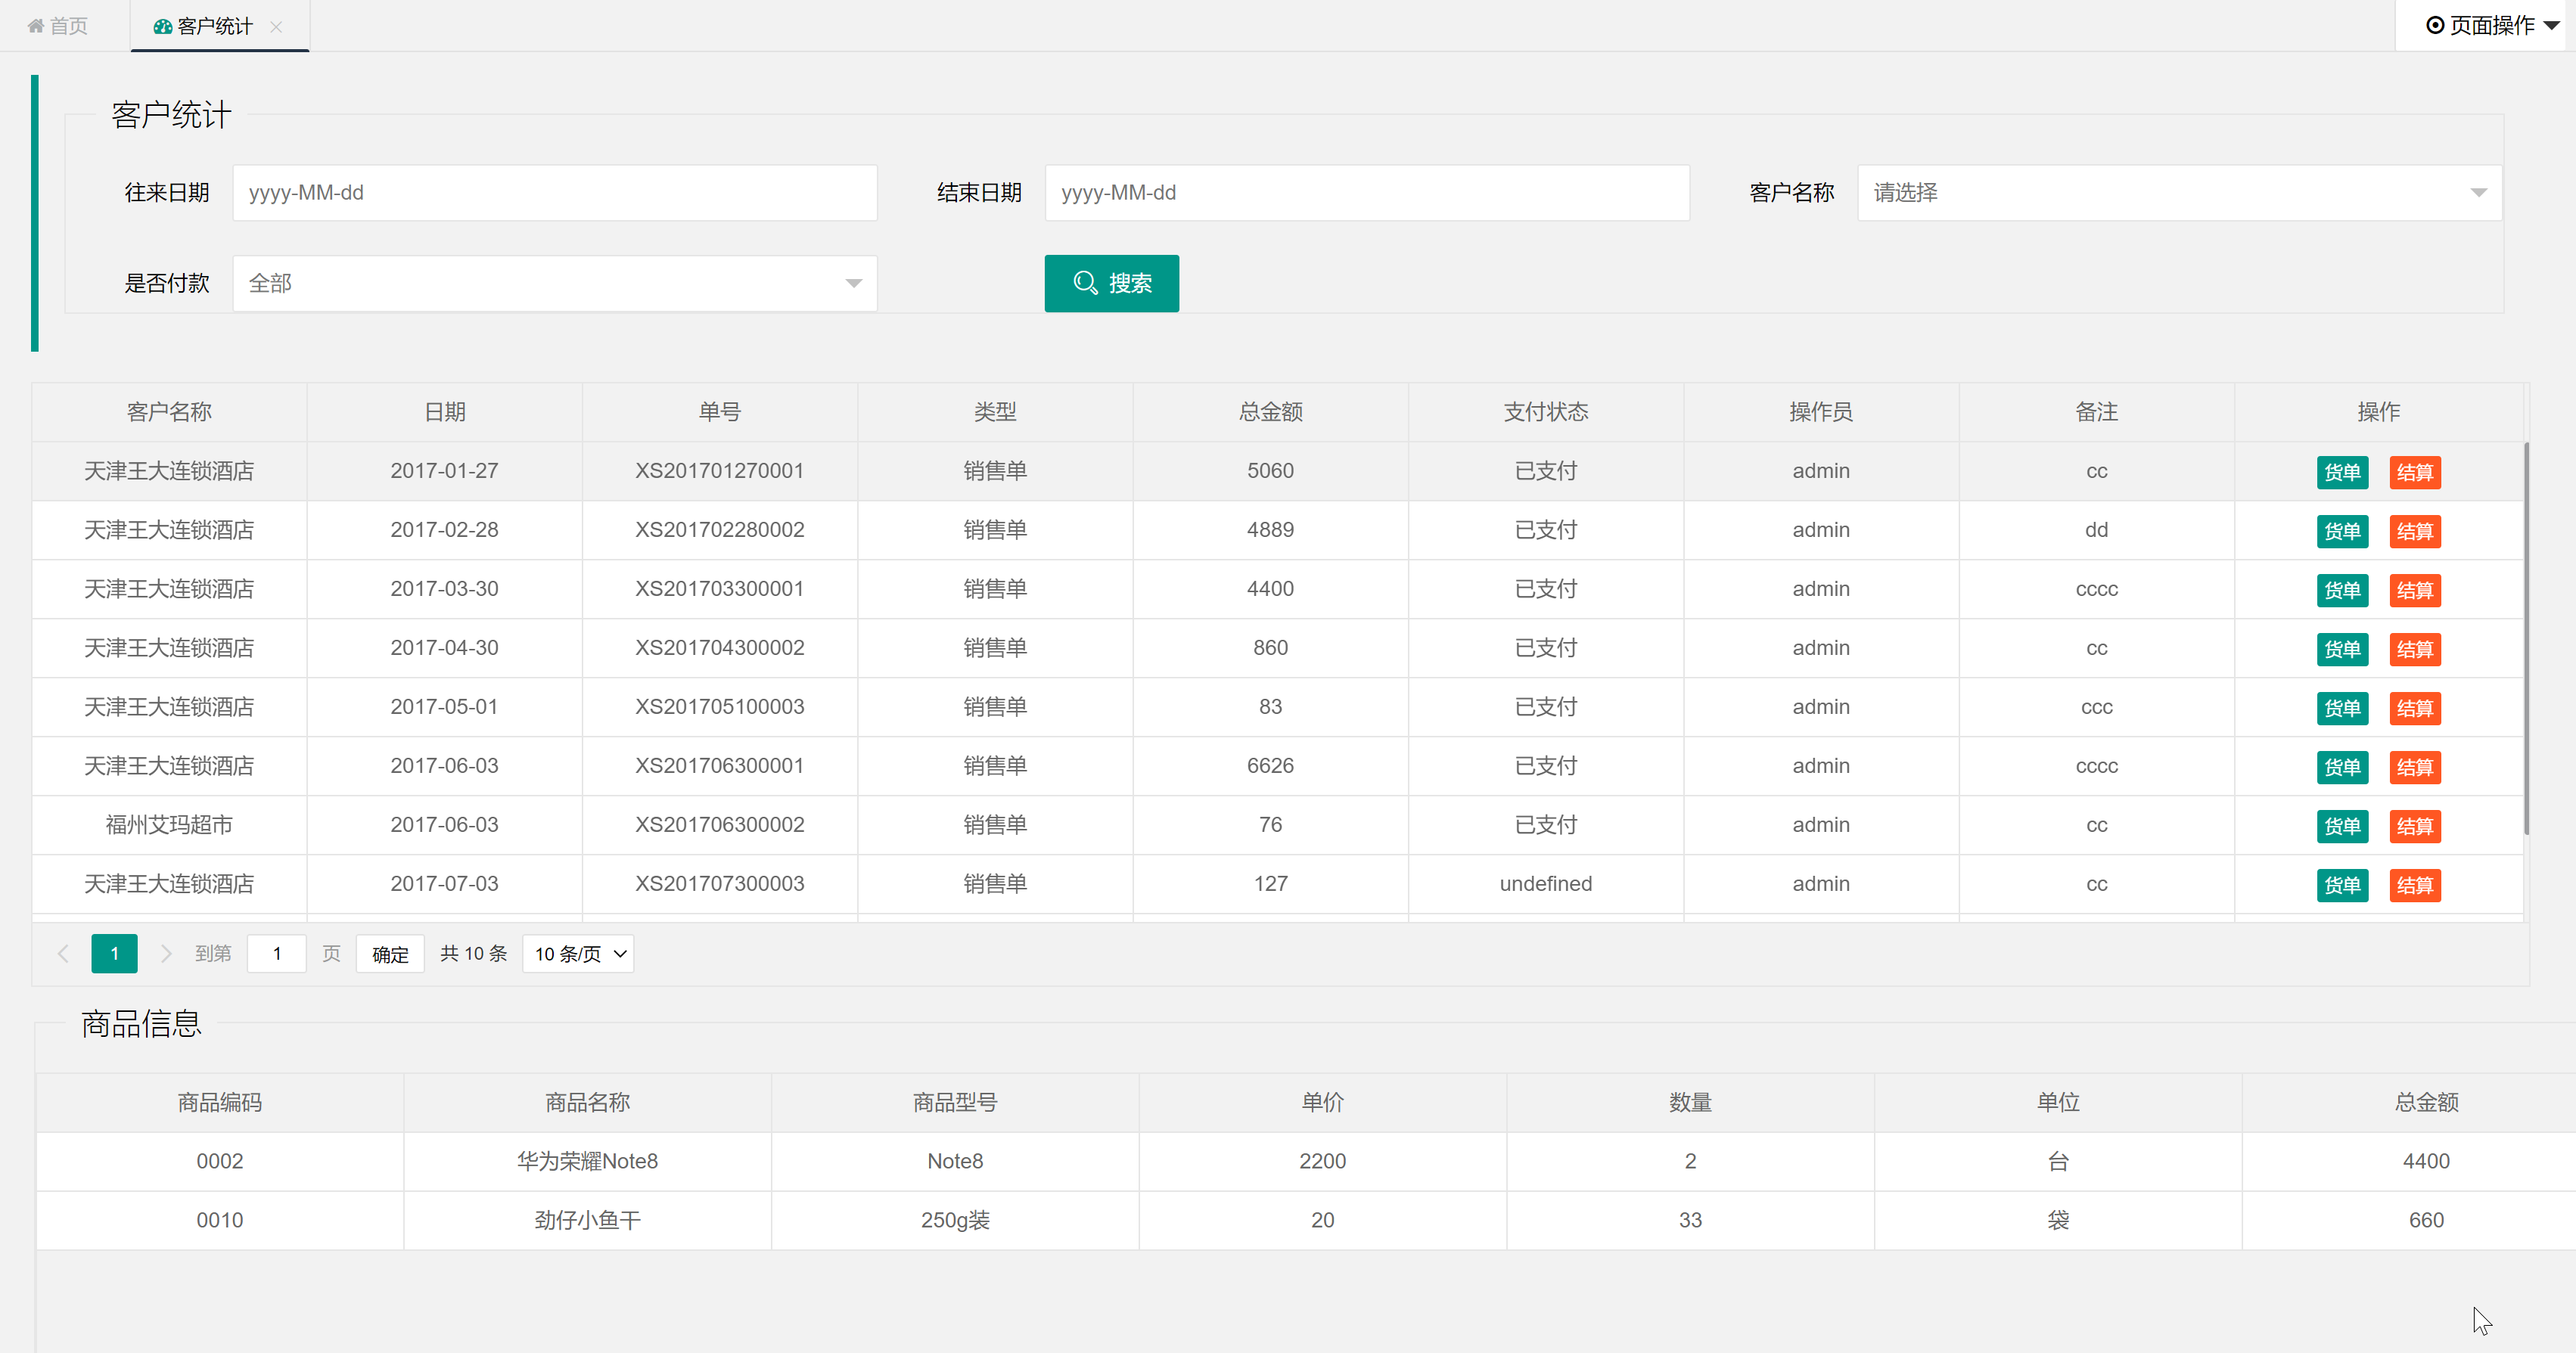Click 结算 for order XS201707300003

(2414, 885)
